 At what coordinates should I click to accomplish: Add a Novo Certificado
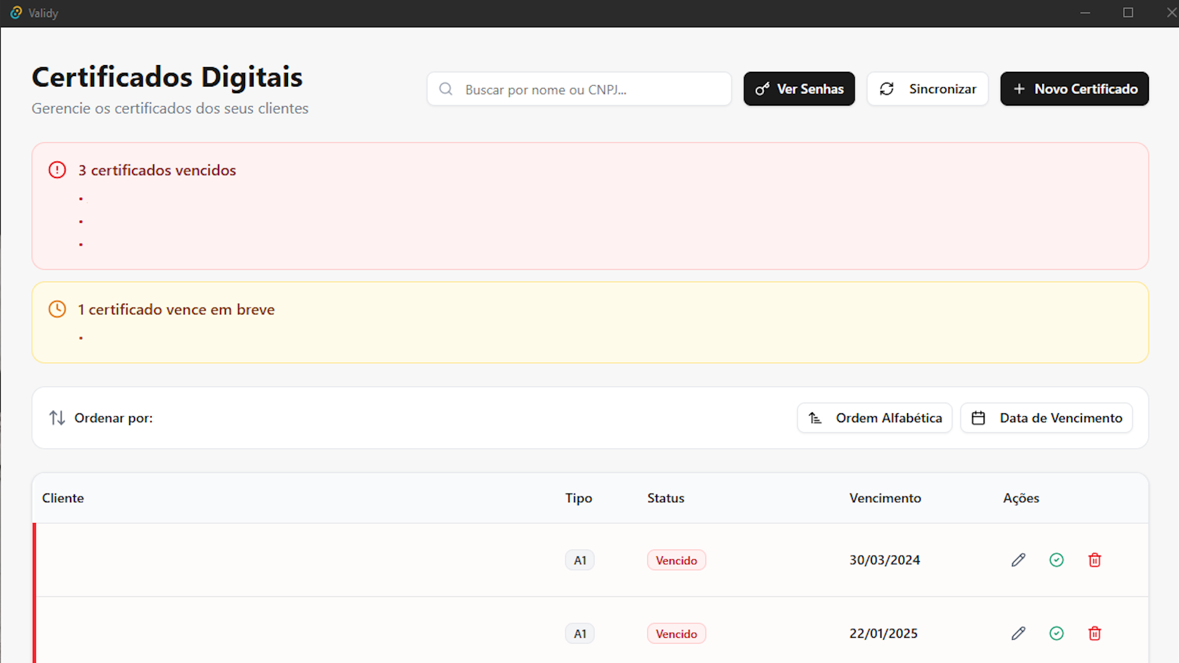1074,89
